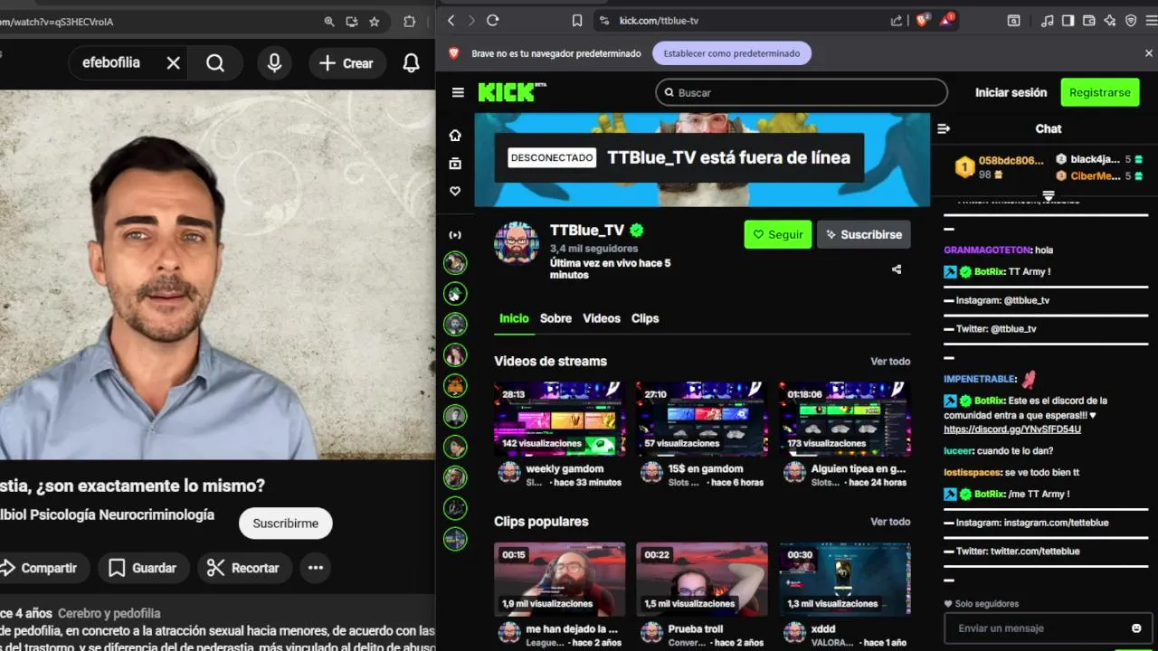Screen dimensions: 1158x651
Task: Switch to the Clips tab
Action: click(645, 318)
